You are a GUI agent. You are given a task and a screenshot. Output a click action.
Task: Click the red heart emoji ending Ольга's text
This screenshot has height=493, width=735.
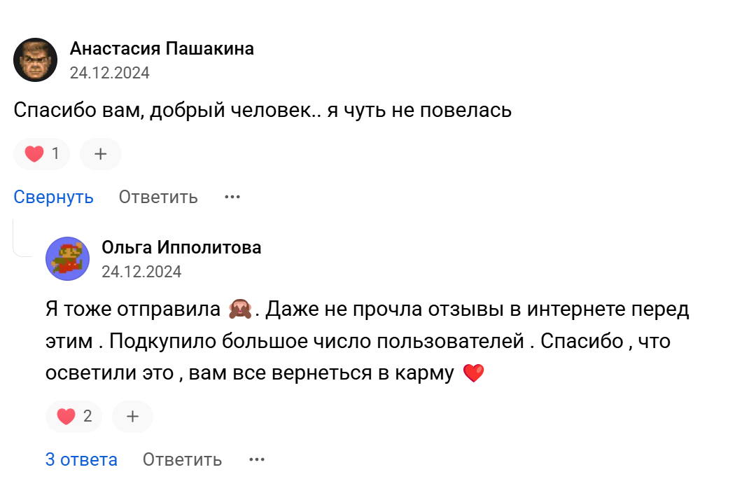(473, 373)
